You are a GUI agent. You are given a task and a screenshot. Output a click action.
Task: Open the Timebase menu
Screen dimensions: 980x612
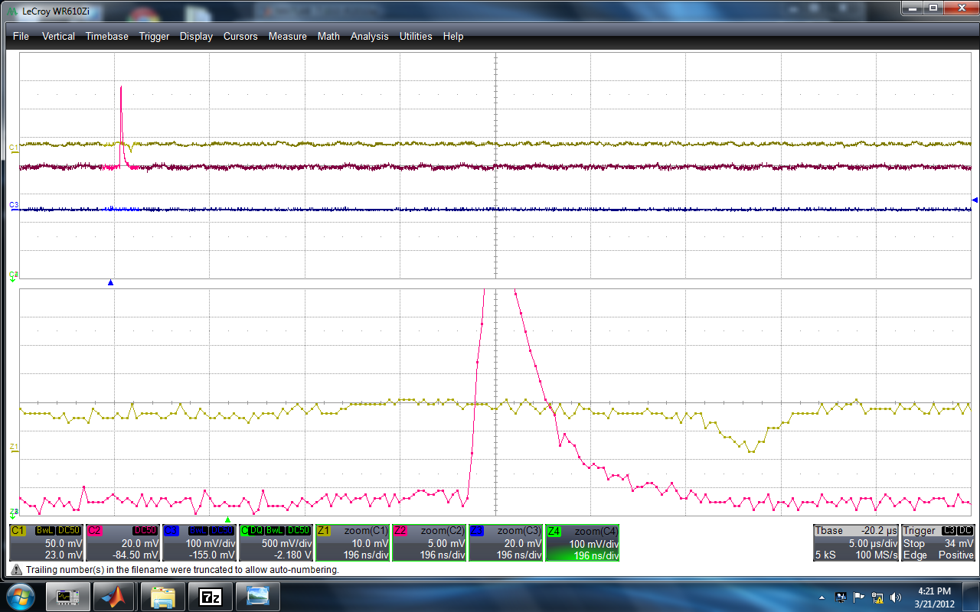pyautogui.click(x=107, y=36)
